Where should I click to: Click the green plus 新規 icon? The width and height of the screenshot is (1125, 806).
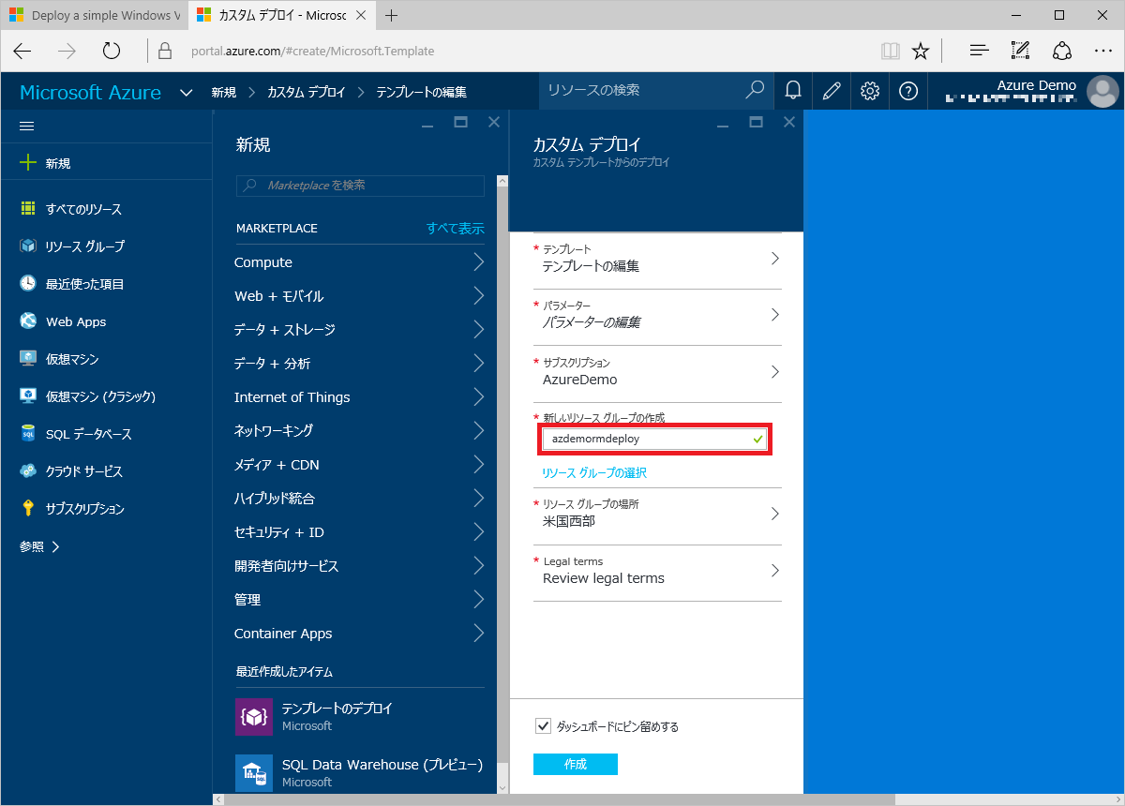tap(28, 162)
